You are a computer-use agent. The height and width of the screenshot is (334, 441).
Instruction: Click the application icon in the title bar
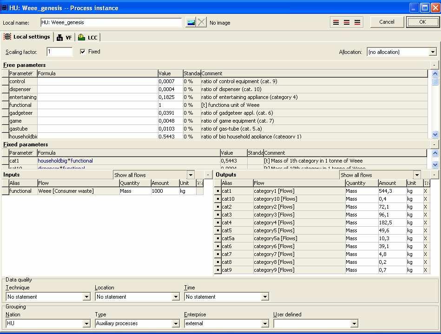pyautogui.click(x=4, y=7)
